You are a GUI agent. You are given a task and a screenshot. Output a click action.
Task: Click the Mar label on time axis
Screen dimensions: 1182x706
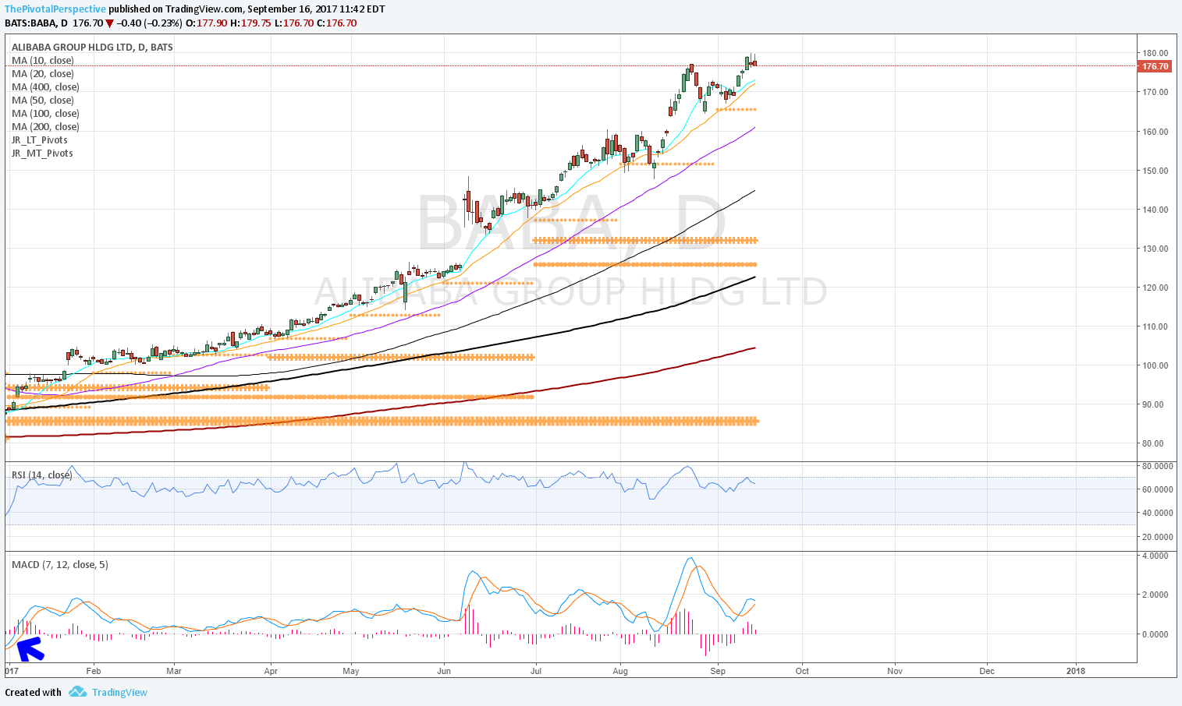click(x=174, y=671)
